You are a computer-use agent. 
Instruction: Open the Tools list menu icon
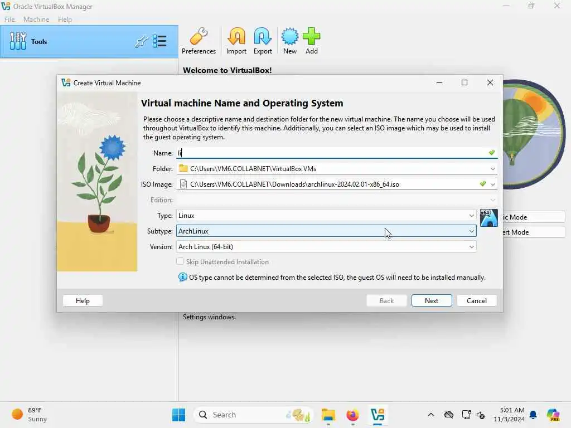click(x=159, y=41)
